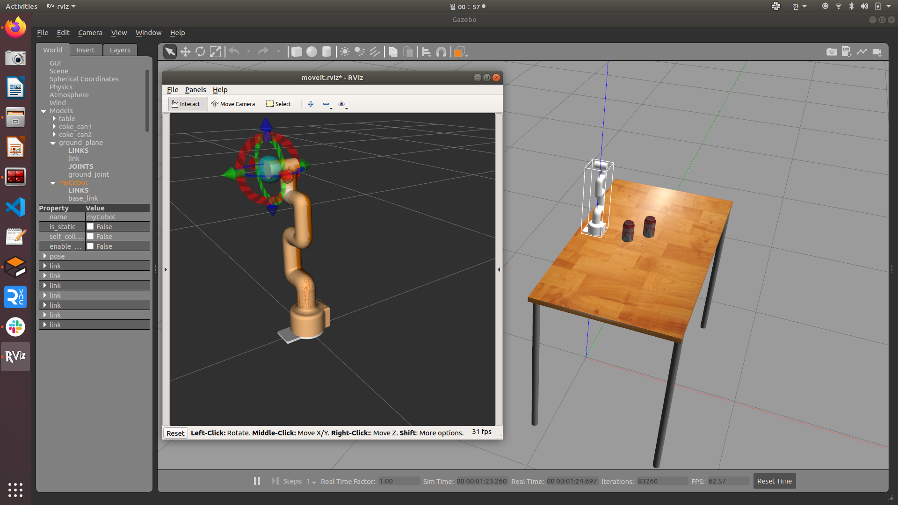Click the Gazebo undo arrow icon
Viewport: 898px width, 505px height.
point(234,51)
